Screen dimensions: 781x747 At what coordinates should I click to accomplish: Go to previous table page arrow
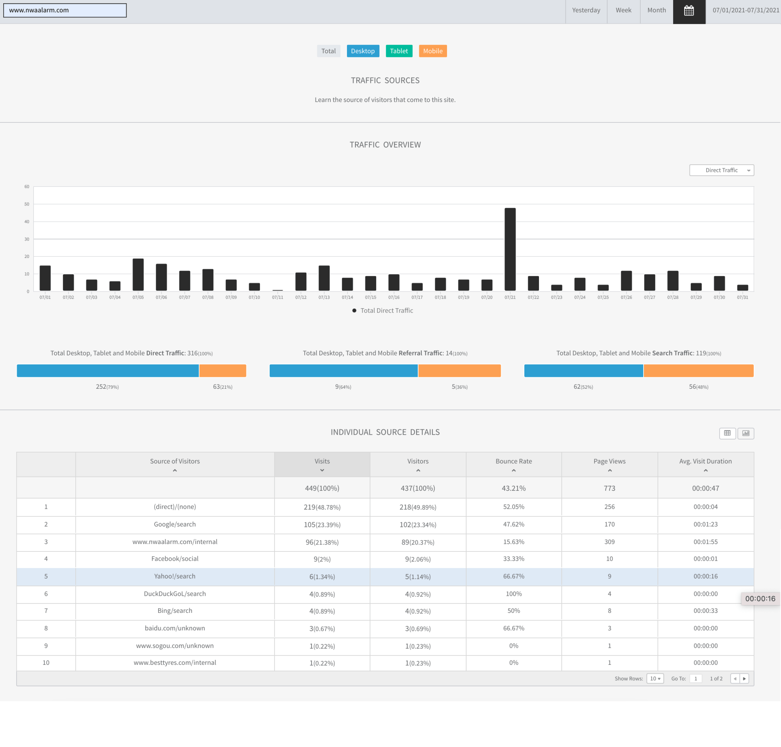click(x=735, y=678)
